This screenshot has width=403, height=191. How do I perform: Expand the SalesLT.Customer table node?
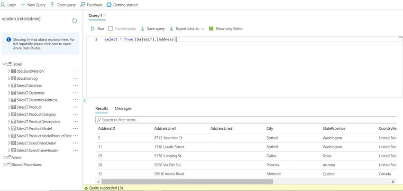click(x=9, y=93)
